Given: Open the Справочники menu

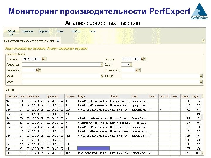Looking at the screenshot, I should point(28,31).
